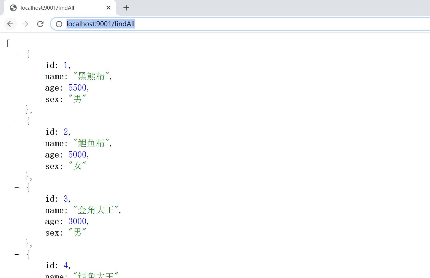Click age value 3000
This screenshot has width=430, height=278.
77,221
